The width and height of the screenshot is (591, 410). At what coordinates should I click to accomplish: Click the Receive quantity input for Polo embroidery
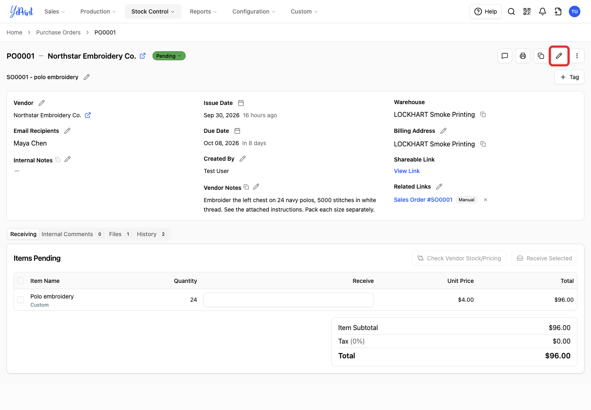[289, 300]
